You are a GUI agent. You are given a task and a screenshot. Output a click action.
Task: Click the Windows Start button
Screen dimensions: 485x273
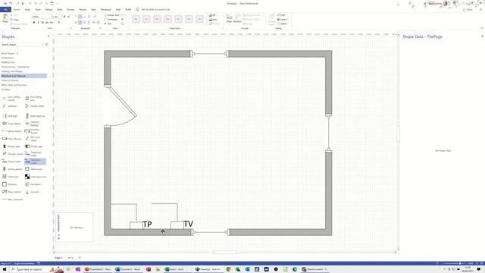[x=5, y=269]
